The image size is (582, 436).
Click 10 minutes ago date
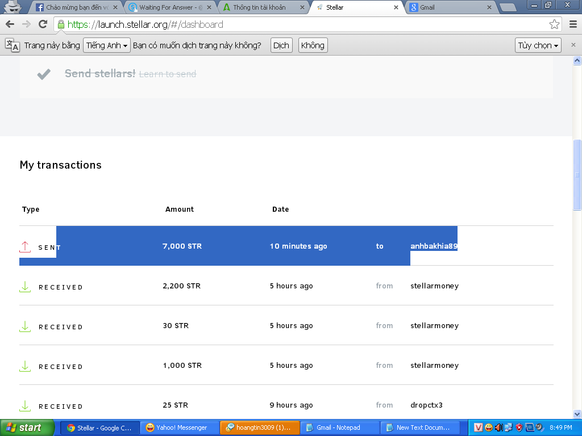[x=298, y=246]
